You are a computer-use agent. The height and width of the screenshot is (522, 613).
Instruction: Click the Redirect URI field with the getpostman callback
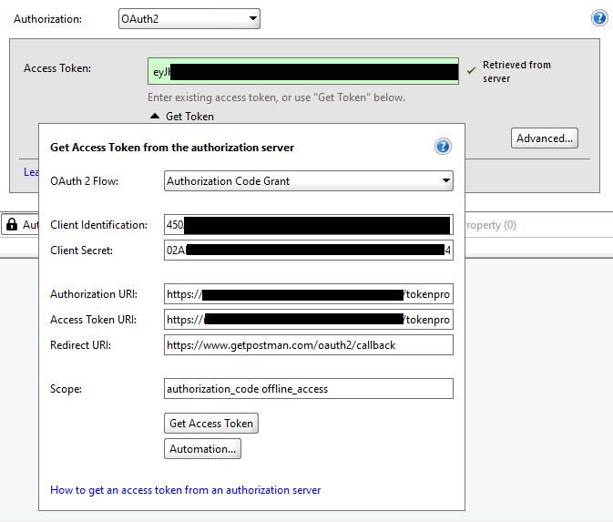308,345
